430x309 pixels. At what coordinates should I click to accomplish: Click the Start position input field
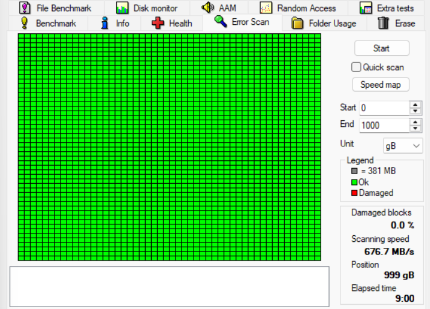pos(385,108)
